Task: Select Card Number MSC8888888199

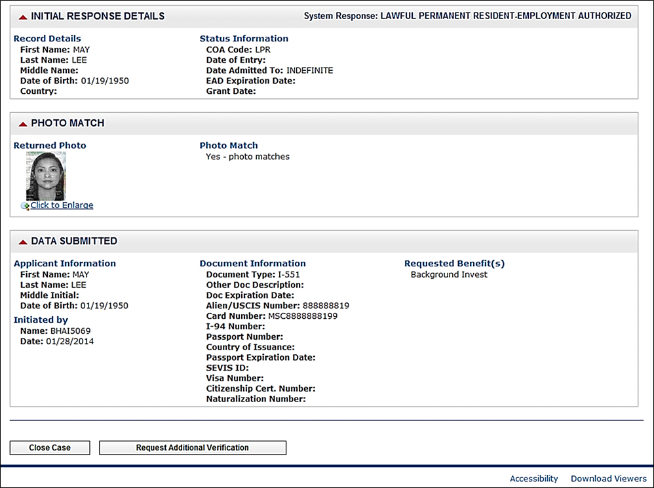Action: tap(271, 316)
